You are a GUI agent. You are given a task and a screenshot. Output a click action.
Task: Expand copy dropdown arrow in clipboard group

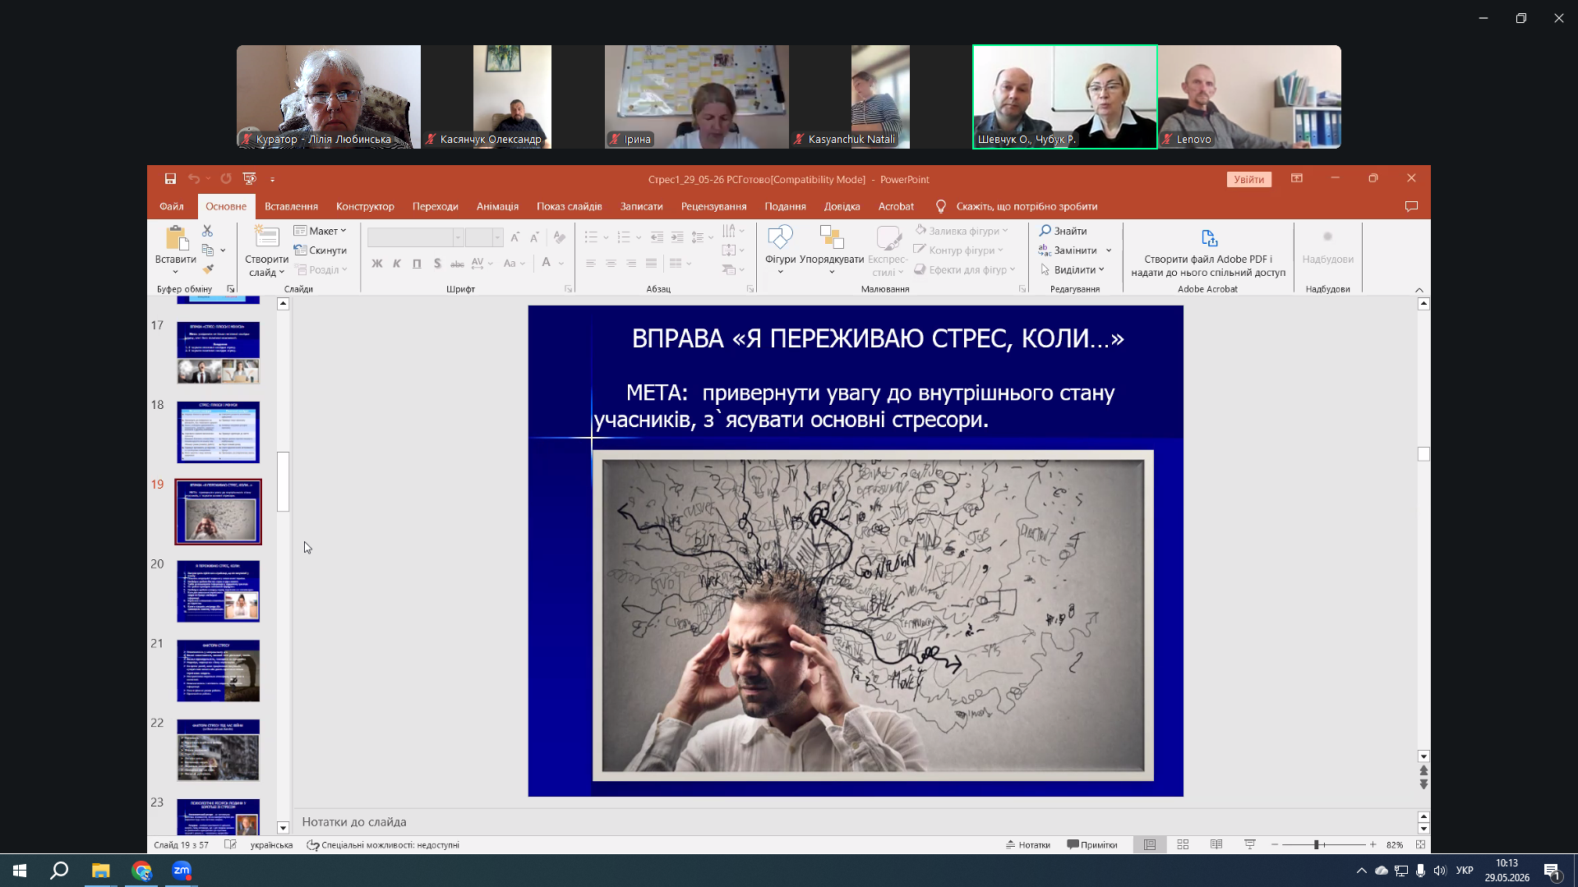223,250
